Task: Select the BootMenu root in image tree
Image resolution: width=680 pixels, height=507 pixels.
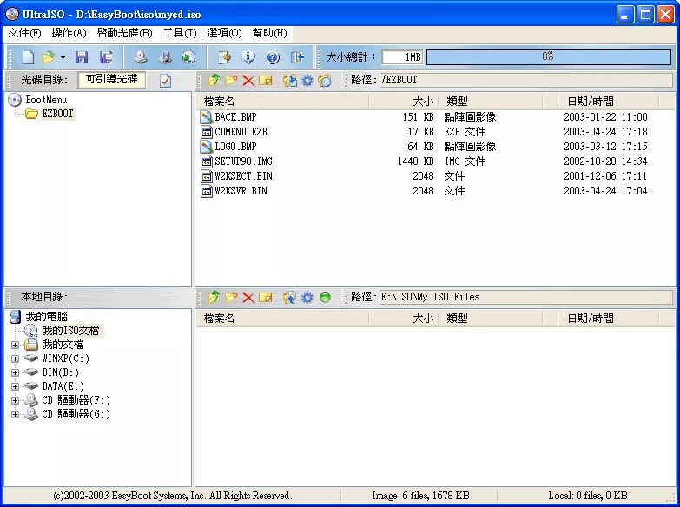Action: [46, 100]
